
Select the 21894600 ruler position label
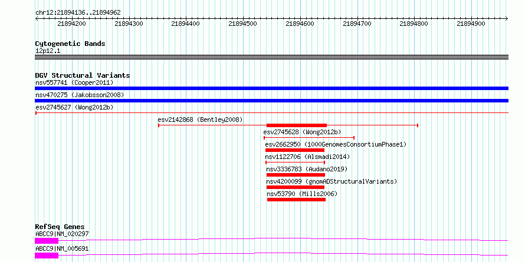click(x=300, y=24)
